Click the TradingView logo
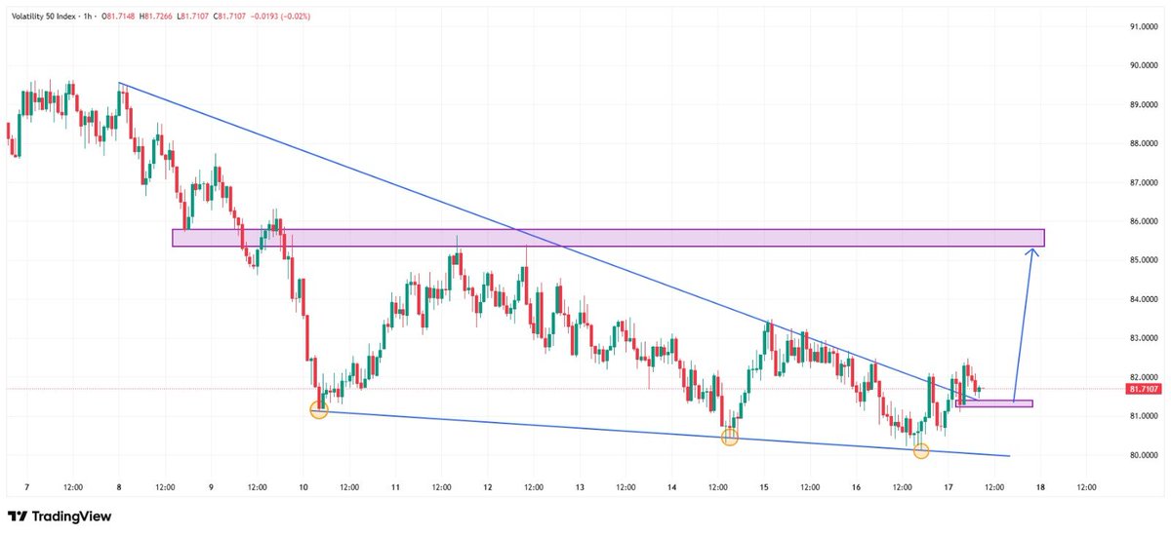The image size is (1171, 536). tap(60, 517)
